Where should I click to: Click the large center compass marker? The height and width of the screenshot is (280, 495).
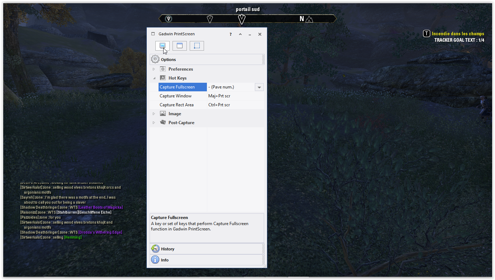click(242, 19)
